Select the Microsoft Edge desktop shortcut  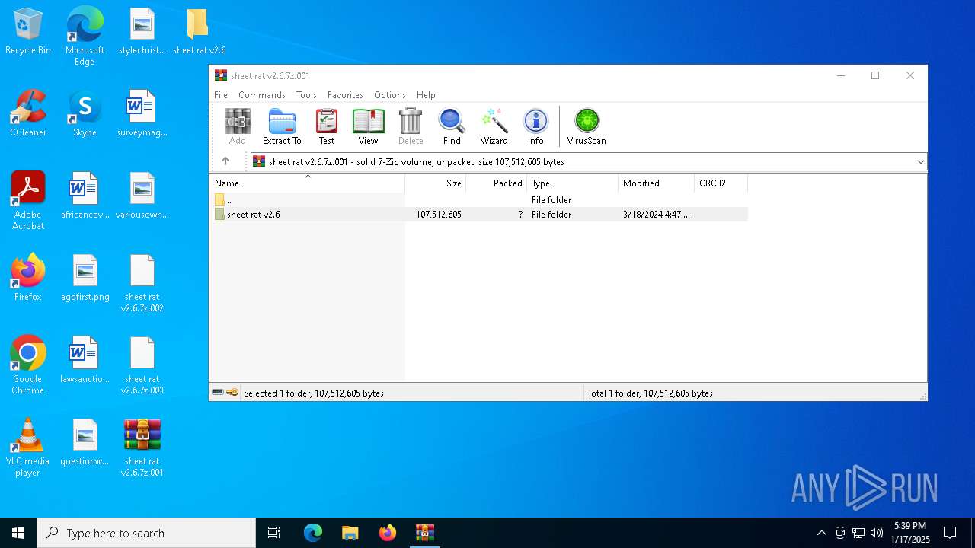point(85,37)
